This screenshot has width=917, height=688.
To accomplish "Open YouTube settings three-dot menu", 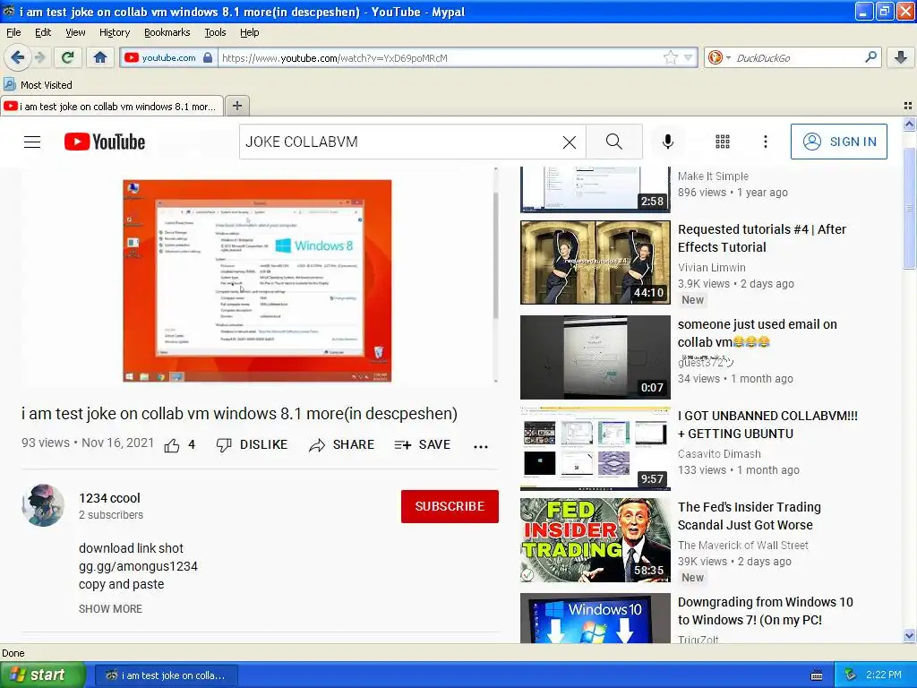I will pos(766,142).
